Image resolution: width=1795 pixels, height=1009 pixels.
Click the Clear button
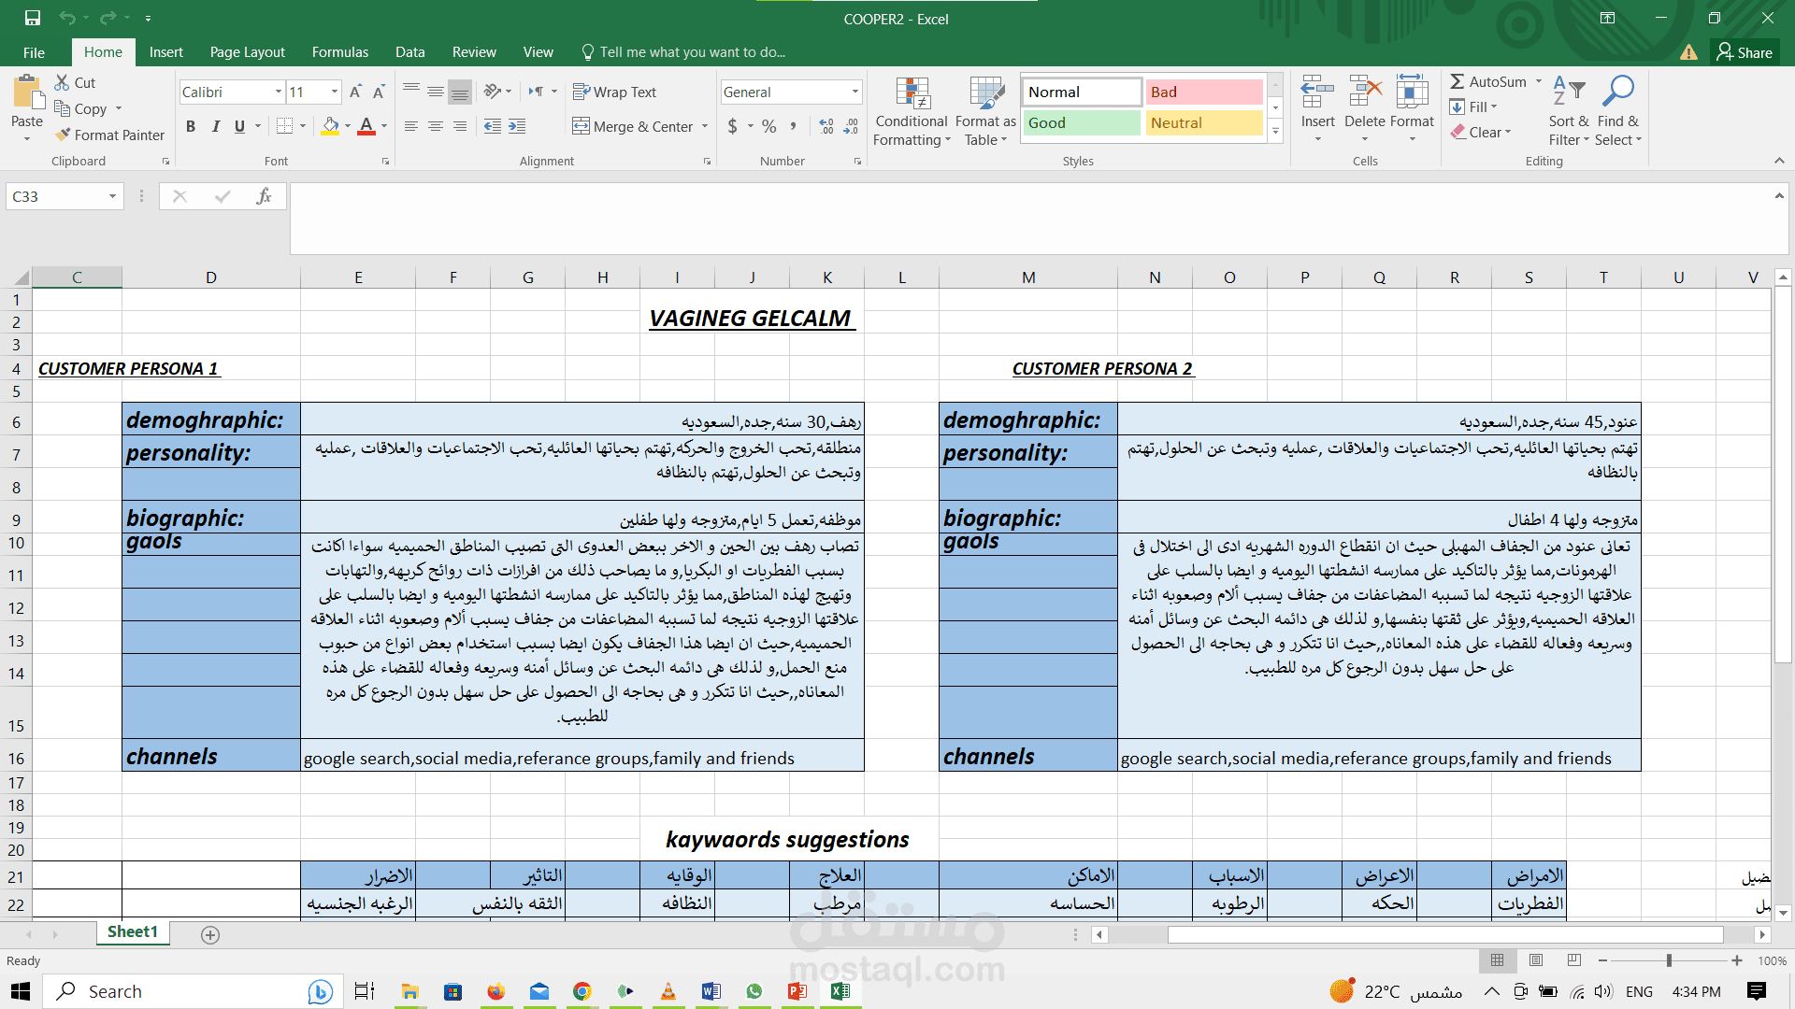pos(1479,132)
